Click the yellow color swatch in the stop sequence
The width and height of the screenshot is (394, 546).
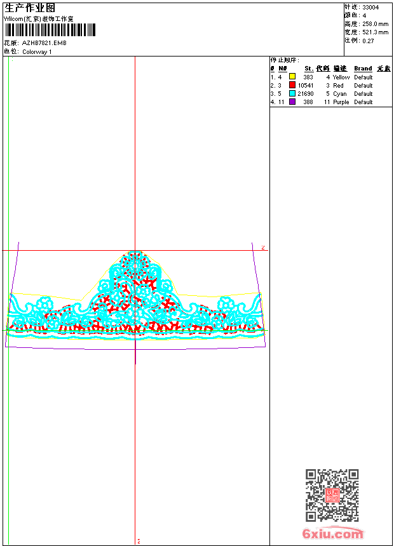tap(292, 77)
